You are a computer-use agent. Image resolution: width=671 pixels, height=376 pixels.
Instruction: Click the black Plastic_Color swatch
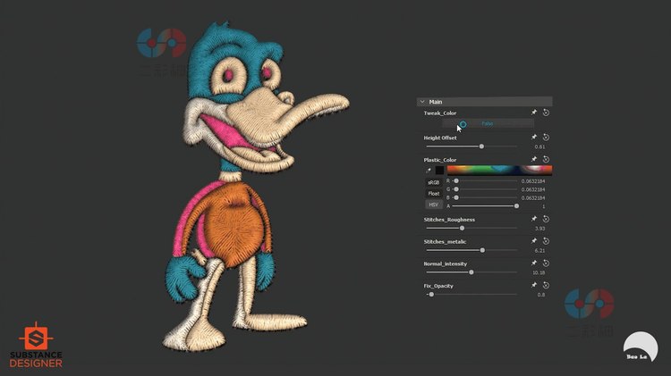[439, 171]
